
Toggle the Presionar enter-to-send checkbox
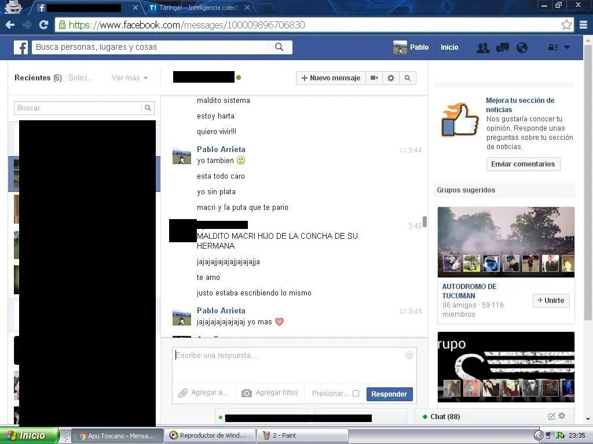pyautogui.click(x=356, y=393)
